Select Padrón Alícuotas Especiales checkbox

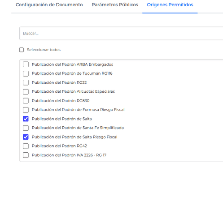26,92
